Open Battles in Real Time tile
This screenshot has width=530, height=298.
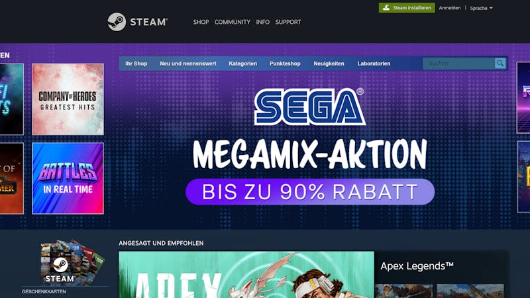(68, 178)
